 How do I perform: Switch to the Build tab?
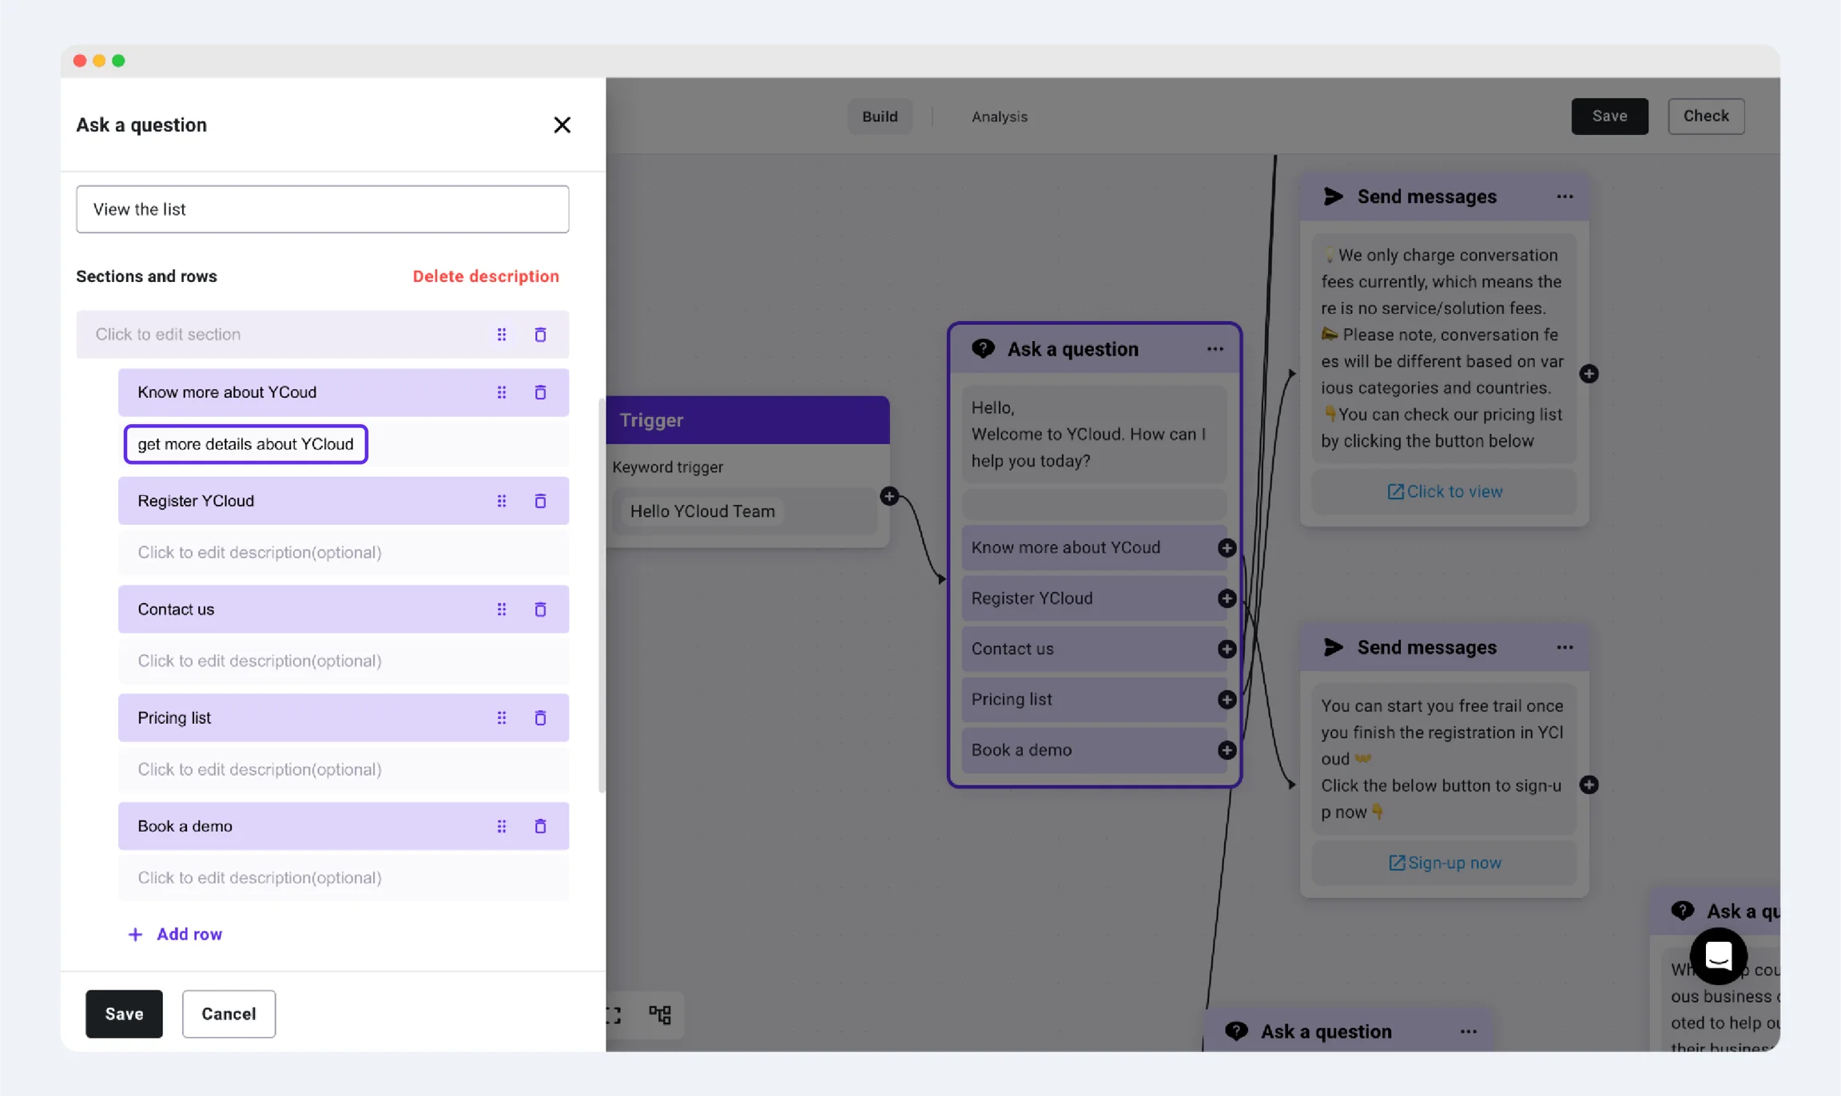pos(880,117)
